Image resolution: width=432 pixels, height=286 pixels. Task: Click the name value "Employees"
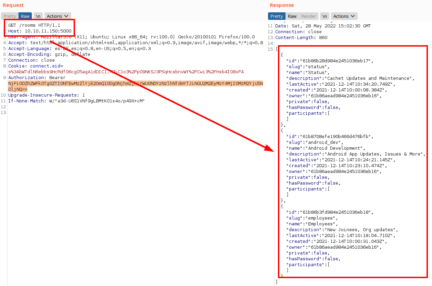320,224
